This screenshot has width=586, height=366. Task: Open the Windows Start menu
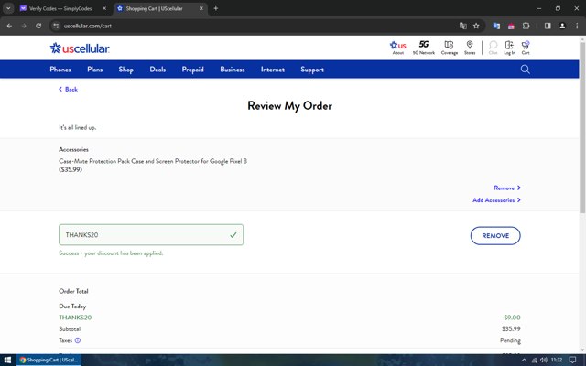coord(7,360)
